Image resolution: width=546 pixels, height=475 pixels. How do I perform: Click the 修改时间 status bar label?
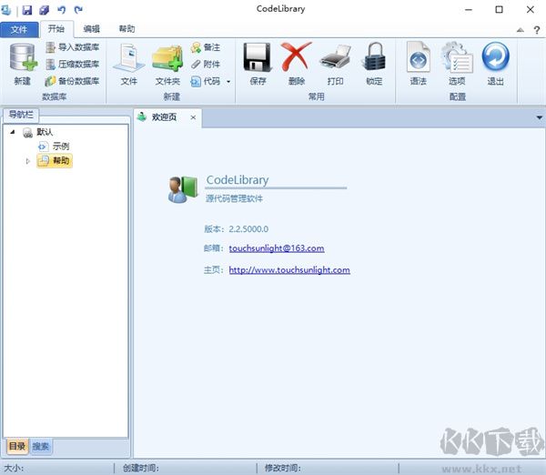click(283, 468)
